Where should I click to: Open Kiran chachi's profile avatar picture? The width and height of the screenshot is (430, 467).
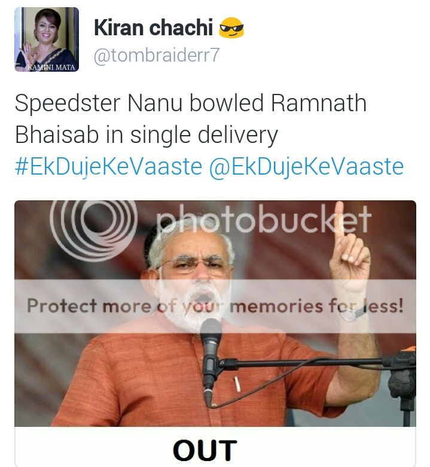(x=47, y=39)
